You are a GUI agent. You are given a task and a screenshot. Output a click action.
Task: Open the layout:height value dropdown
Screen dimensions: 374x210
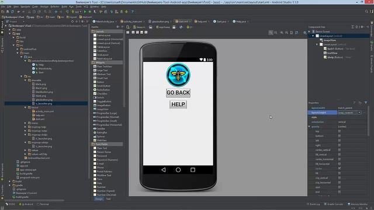point(359,113)
